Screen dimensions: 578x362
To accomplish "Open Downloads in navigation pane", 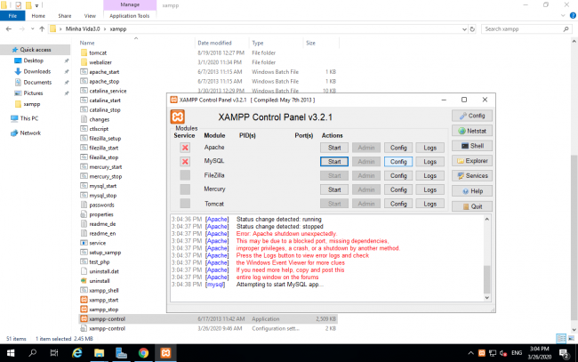I will point(36,71).
